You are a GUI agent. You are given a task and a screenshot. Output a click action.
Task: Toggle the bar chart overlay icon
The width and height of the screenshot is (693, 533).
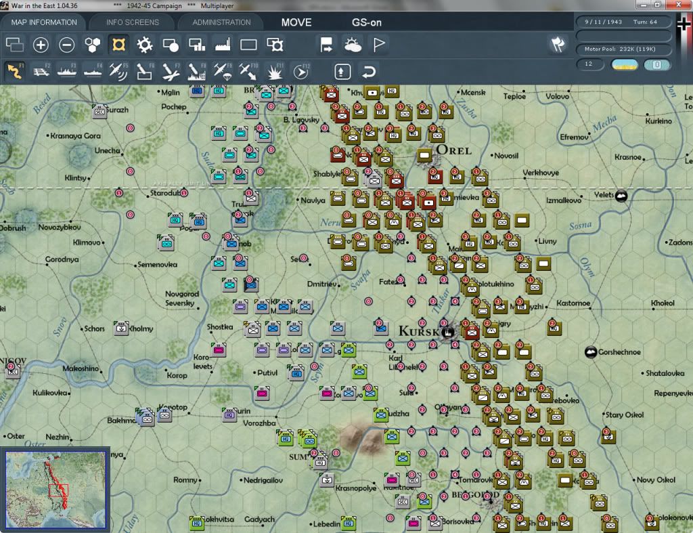[x=197, y=45]
